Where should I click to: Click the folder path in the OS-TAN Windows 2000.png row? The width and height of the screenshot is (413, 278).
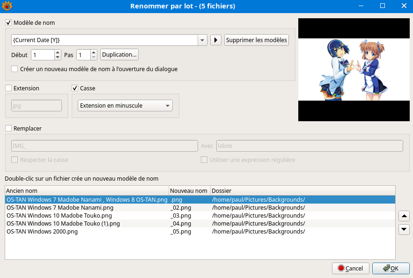point(258,231)
